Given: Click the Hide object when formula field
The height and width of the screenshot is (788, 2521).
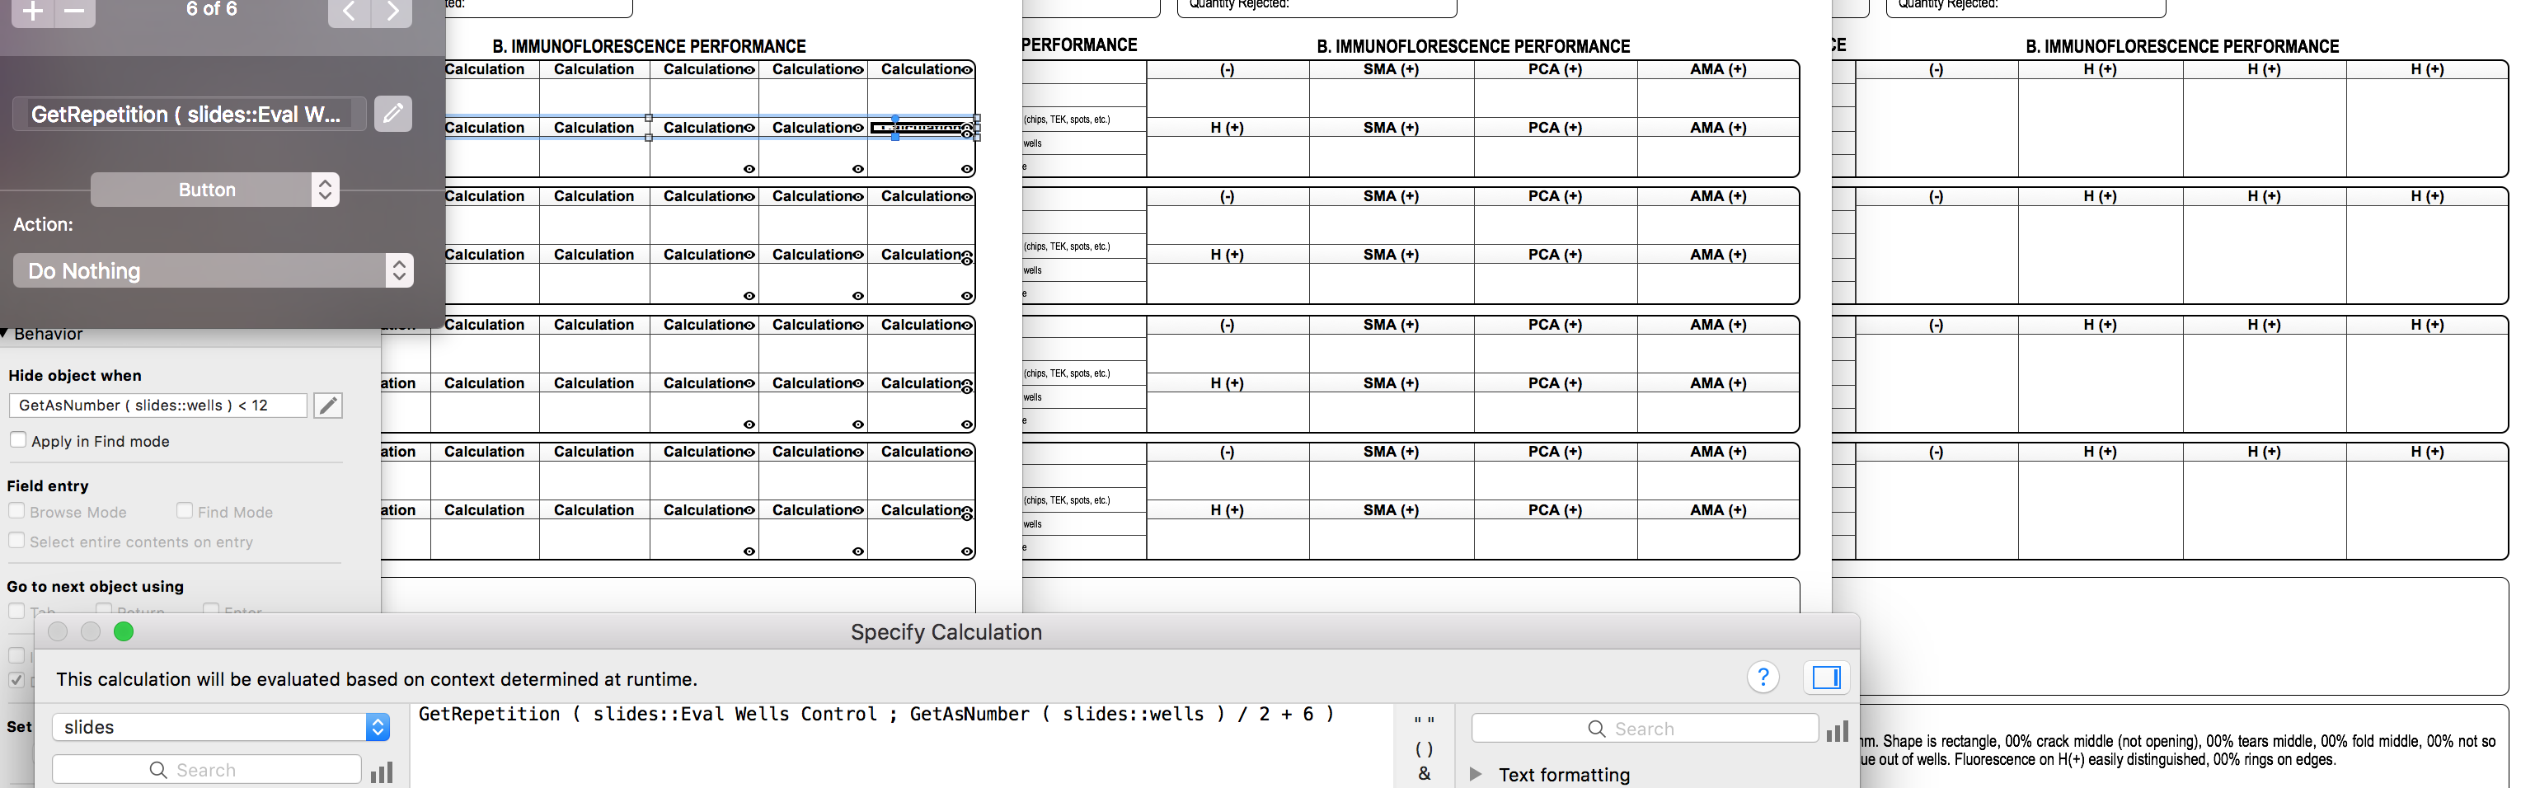Looking at the screenshot, I should 158,406.
